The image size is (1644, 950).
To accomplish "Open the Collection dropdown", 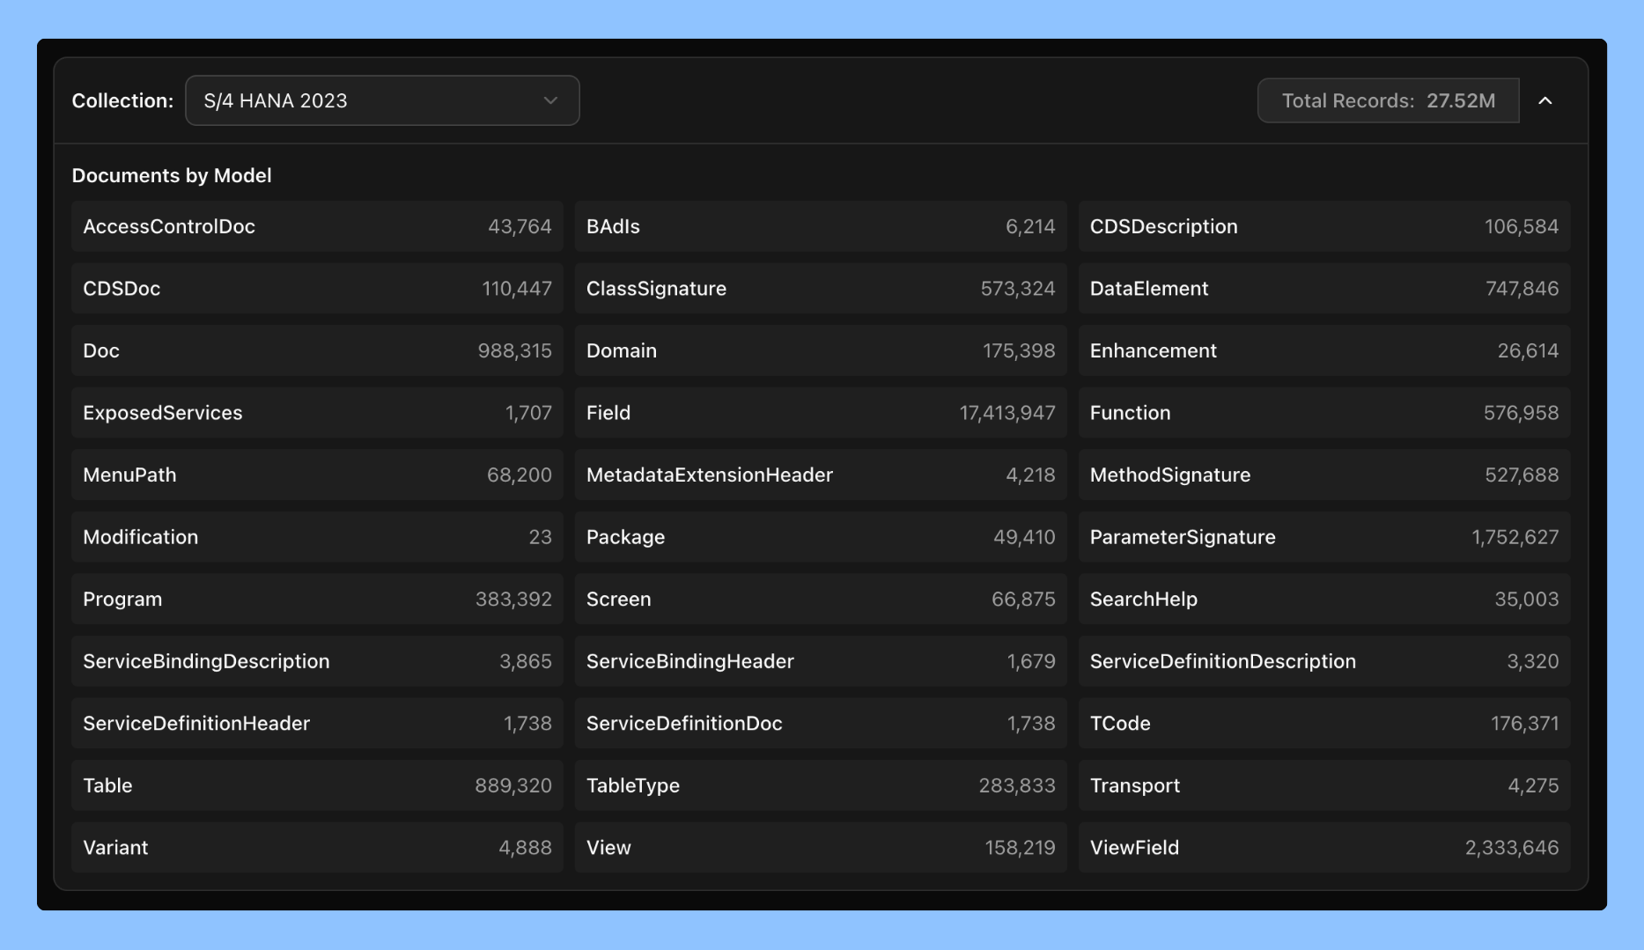I will pyautogui.click(x=381, y=100).
